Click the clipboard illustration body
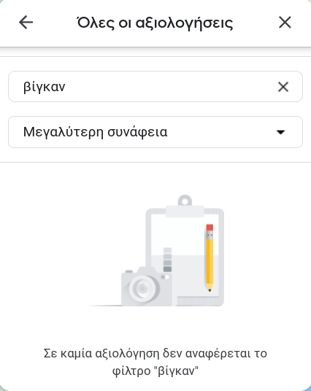Screen dimensions: 311x391 tap(185, 257)
